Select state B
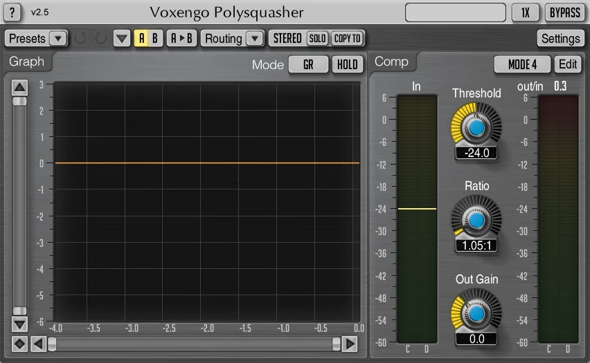 (155, 38)
